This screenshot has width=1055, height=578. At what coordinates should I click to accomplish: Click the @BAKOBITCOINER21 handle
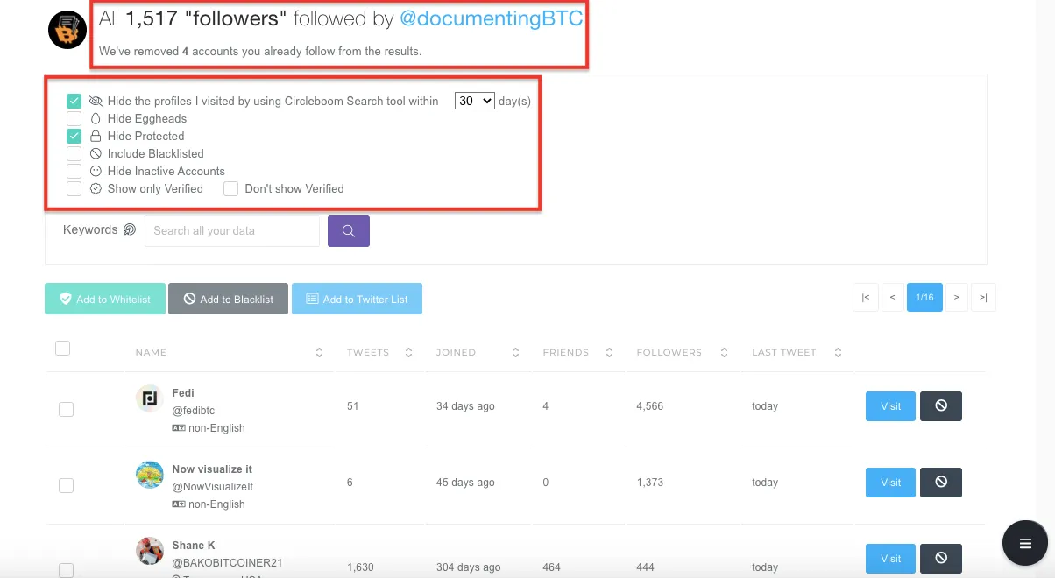(x=227, y=563)
